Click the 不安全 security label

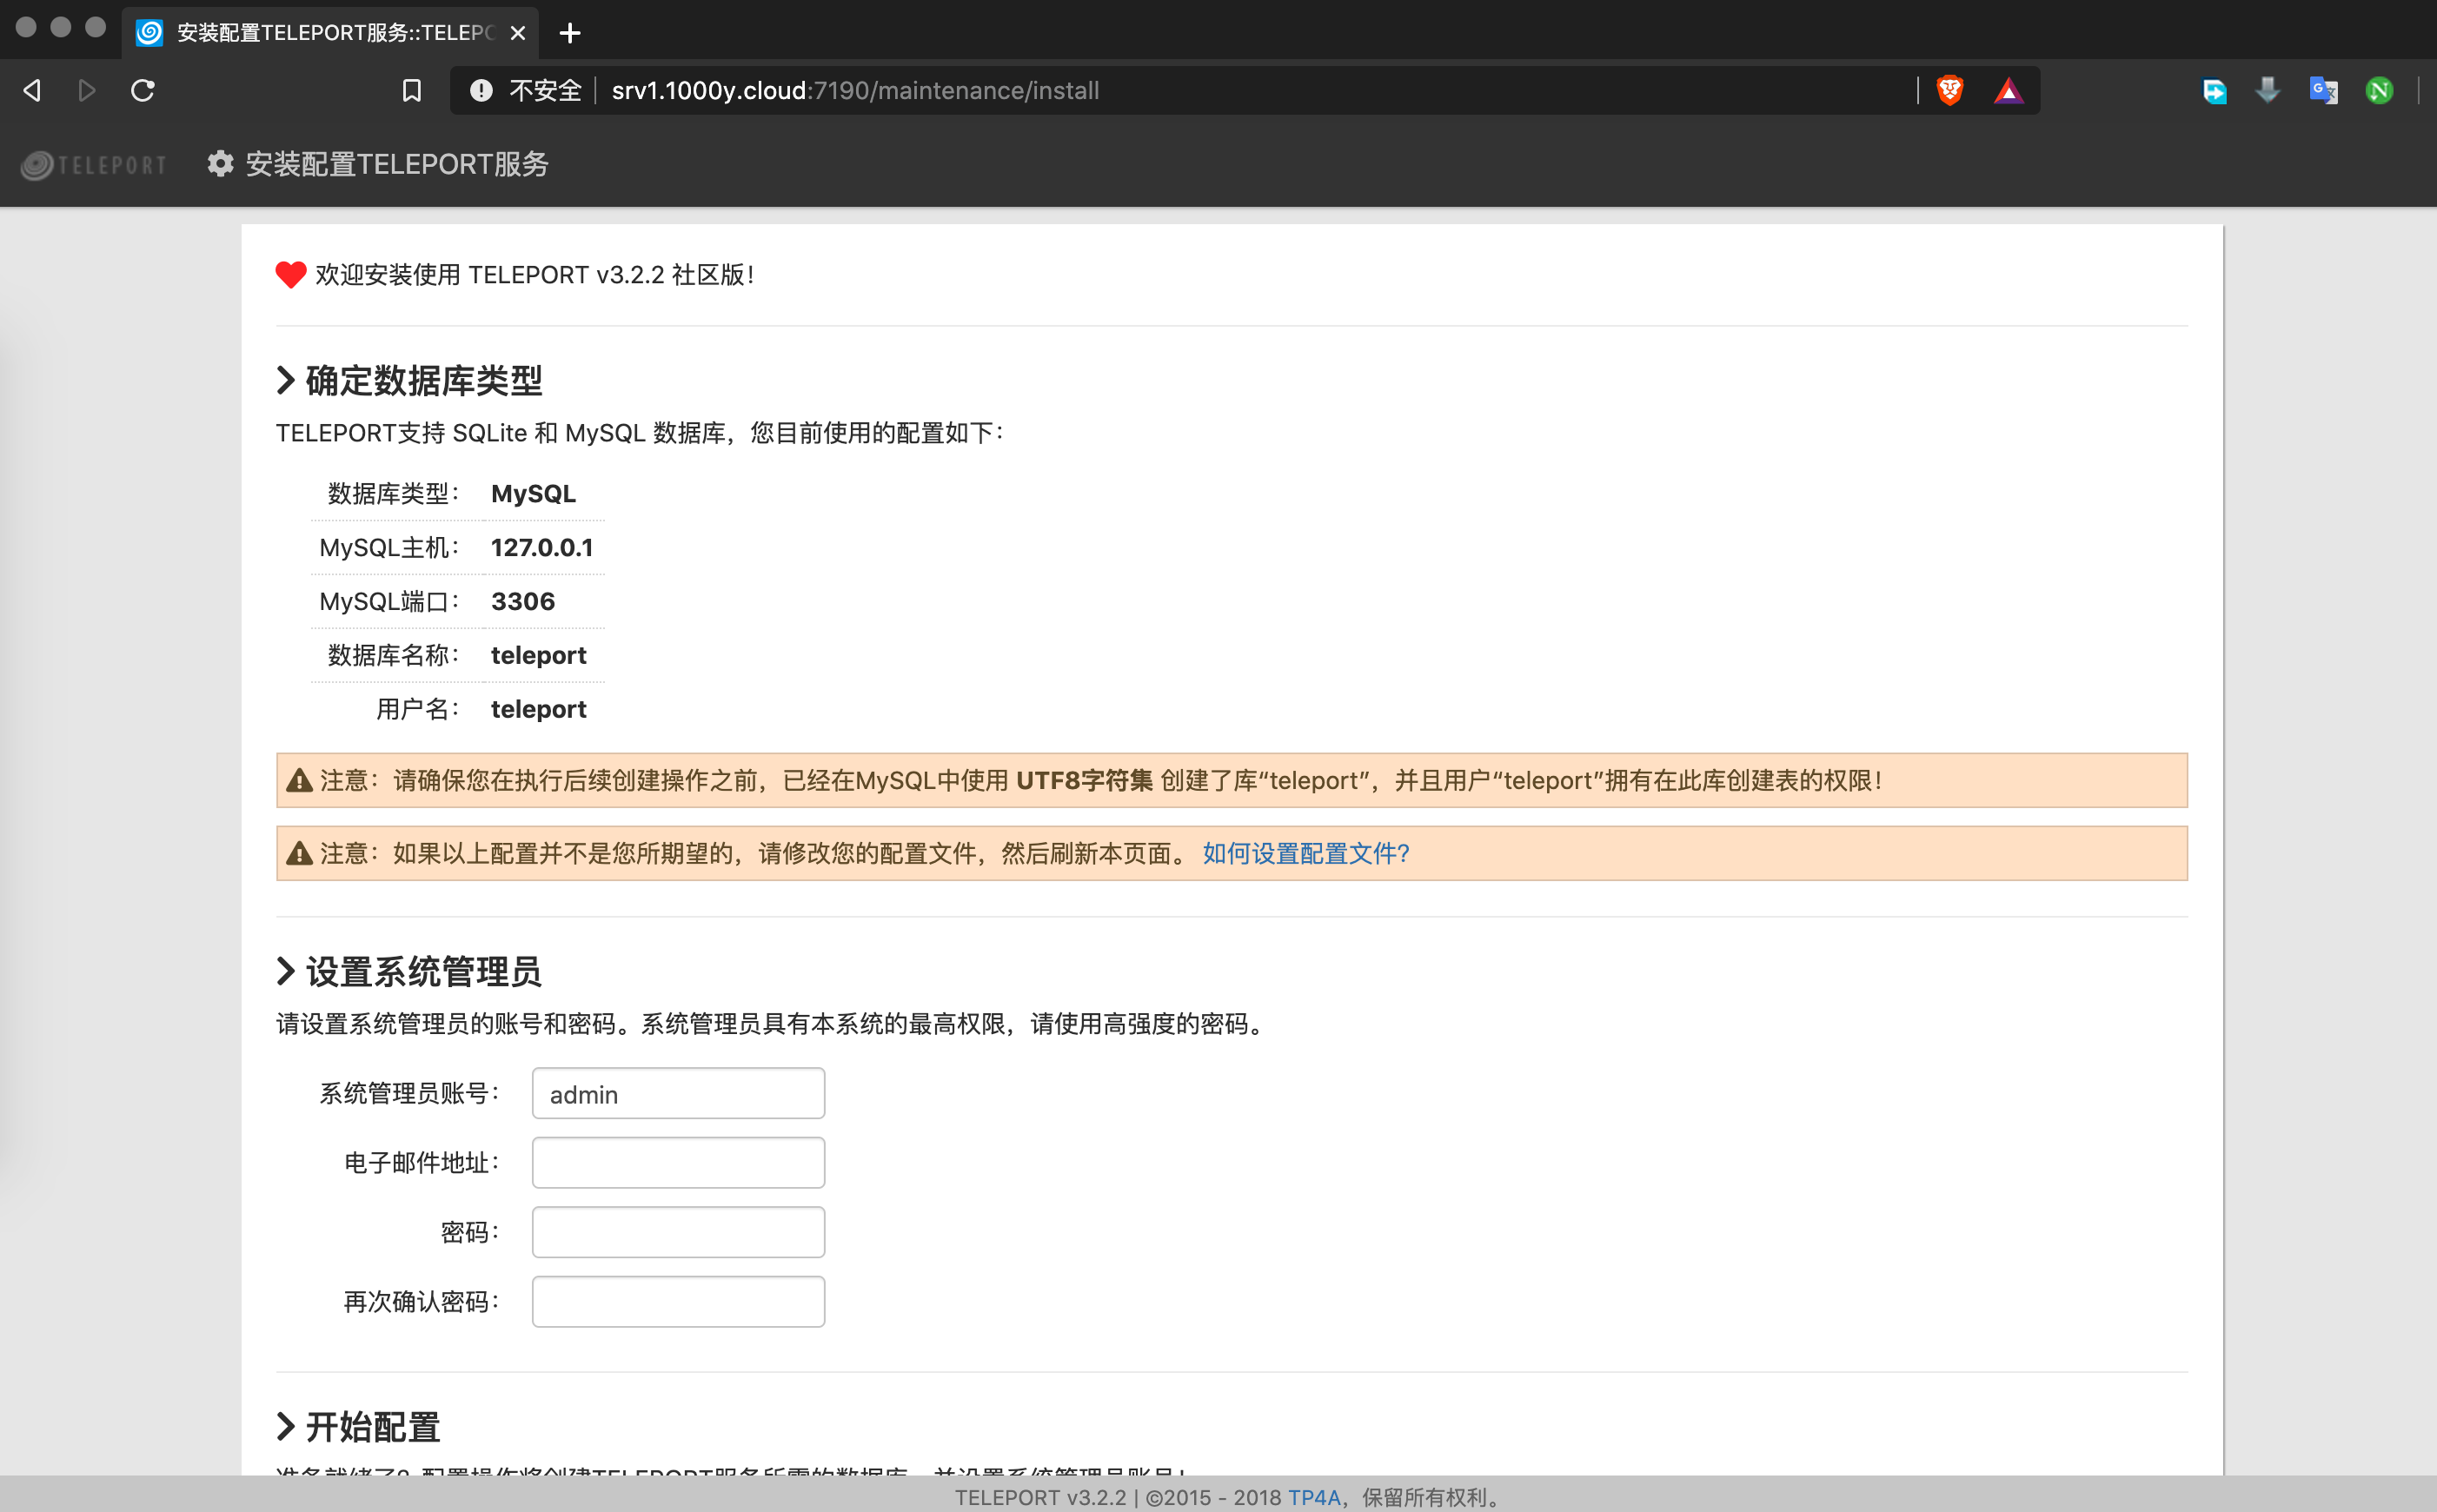(545, 91)
